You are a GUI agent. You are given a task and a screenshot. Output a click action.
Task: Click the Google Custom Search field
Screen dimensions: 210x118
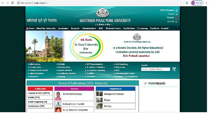pos(155,69)
